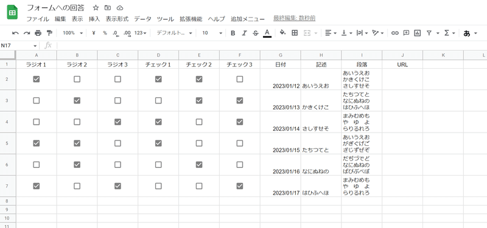Viewport: 487px width, 228px height.
Task: Open the ファイル menu
Action: point(37,19)
